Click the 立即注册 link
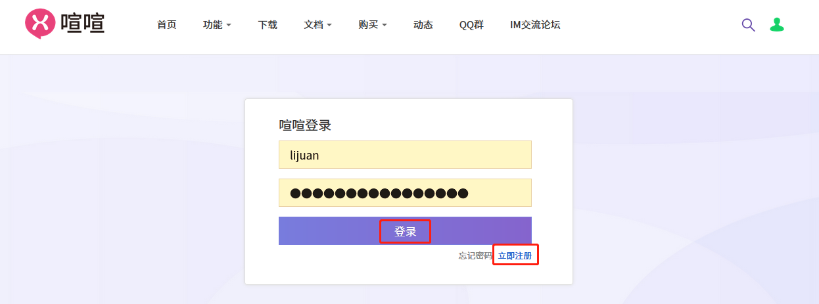 [x=515, y=255]
